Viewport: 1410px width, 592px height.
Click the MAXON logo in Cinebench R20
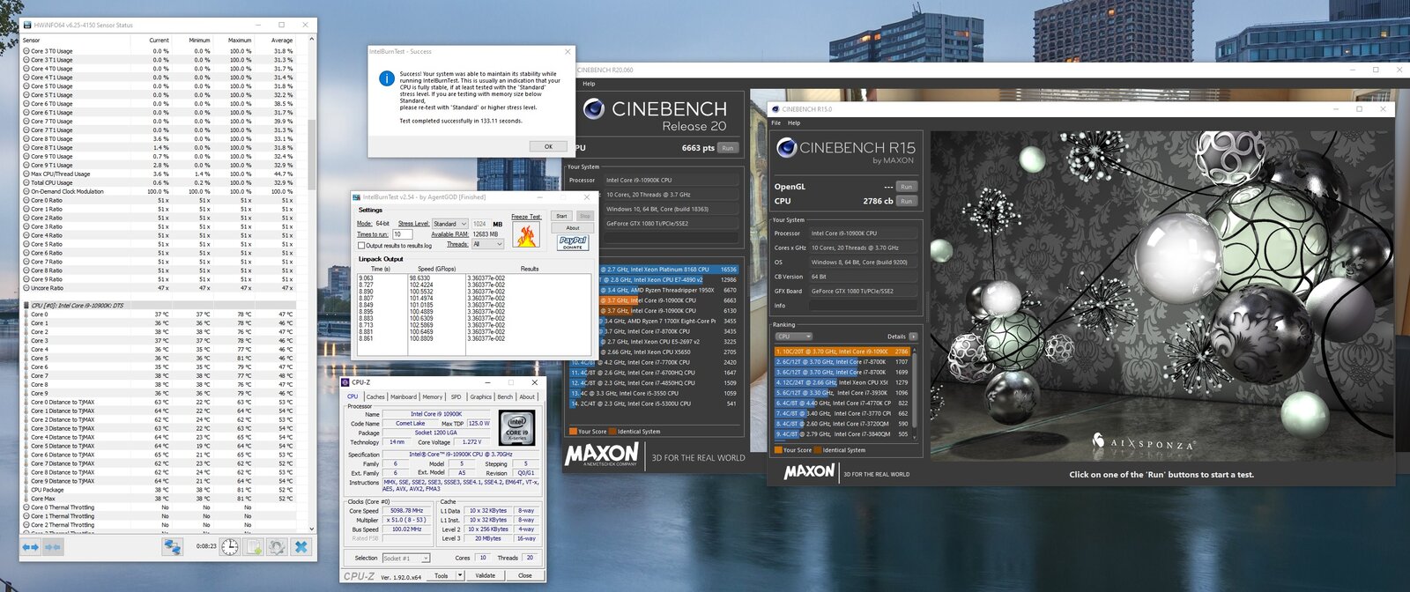[x=602, y=455]
